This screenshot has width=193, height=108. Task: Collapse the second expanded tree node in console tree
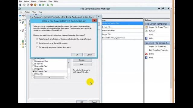[x=20, y=31]
